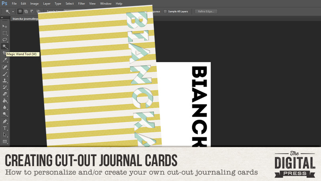321x181 pixels.
Task: Open the Type menu
Action: tap(58, 4)
